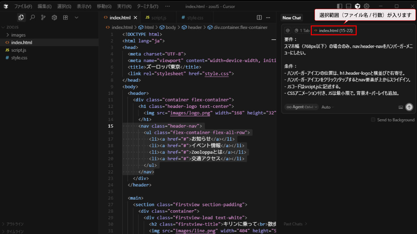Open the Source Control view icon
417x234 pixels.
[x=43, y=18]
